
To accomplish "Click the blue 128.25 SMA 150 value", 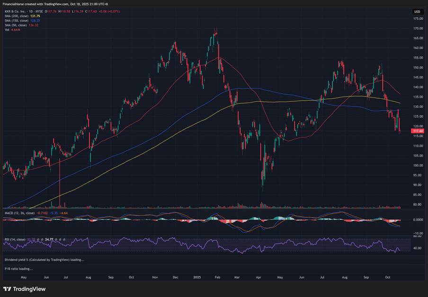I will pyautogui.click(x=36, y=21).
